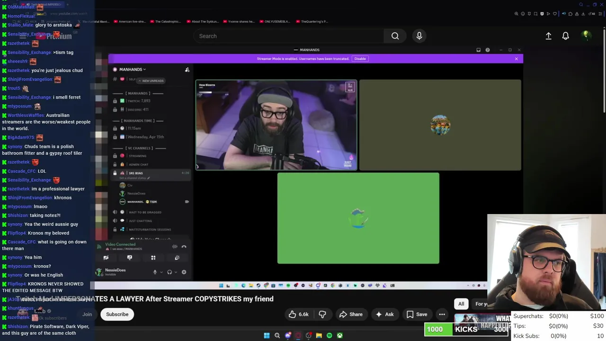The height and width of the screenshot is (341, 606).
Task: Open Discord user settings gear
Action: pos(184,272)
